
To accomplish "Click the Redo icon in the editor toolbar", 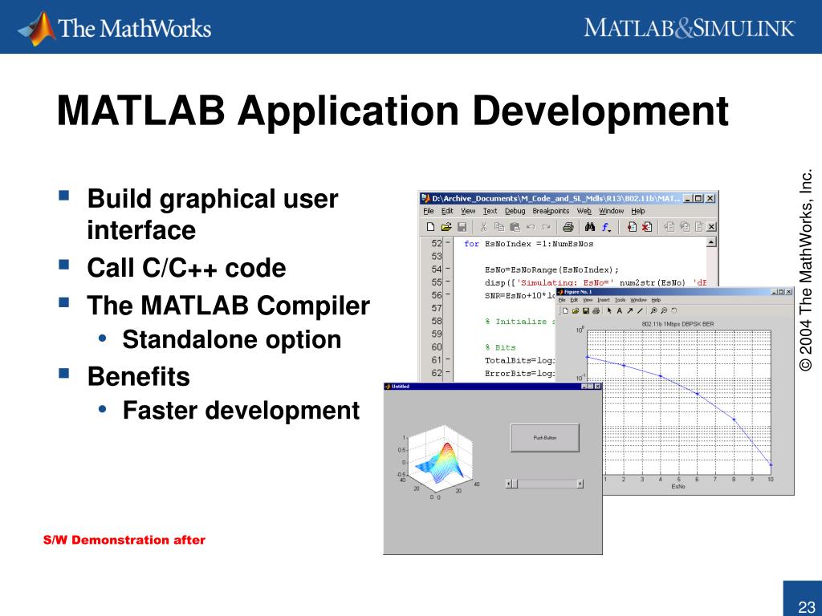I will [x=546, y=227].
